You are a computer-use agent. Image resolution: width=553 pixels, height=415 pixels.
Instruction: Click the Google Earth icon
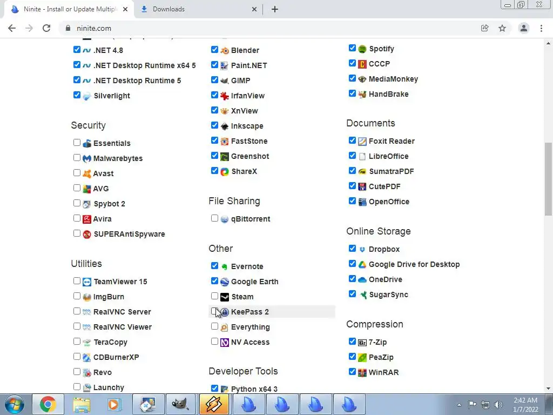pos(225,282)
